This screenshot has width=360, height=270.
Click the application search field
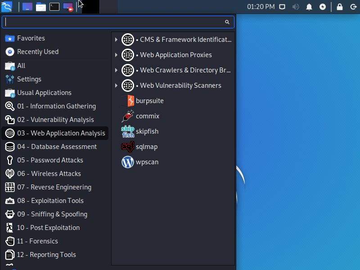115,22
